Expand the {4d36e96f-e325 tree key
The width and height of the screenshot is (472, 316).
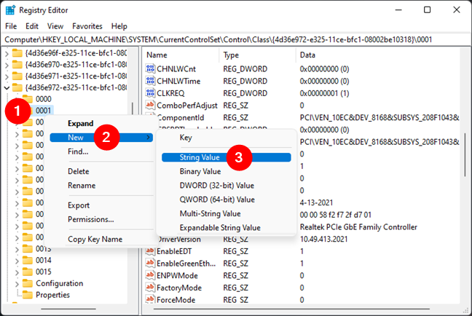tap(7, 54)
